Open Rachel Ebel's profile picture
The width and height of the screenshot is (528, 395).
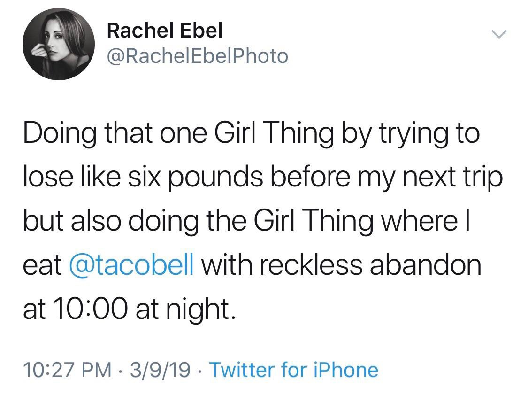[59, 44]
